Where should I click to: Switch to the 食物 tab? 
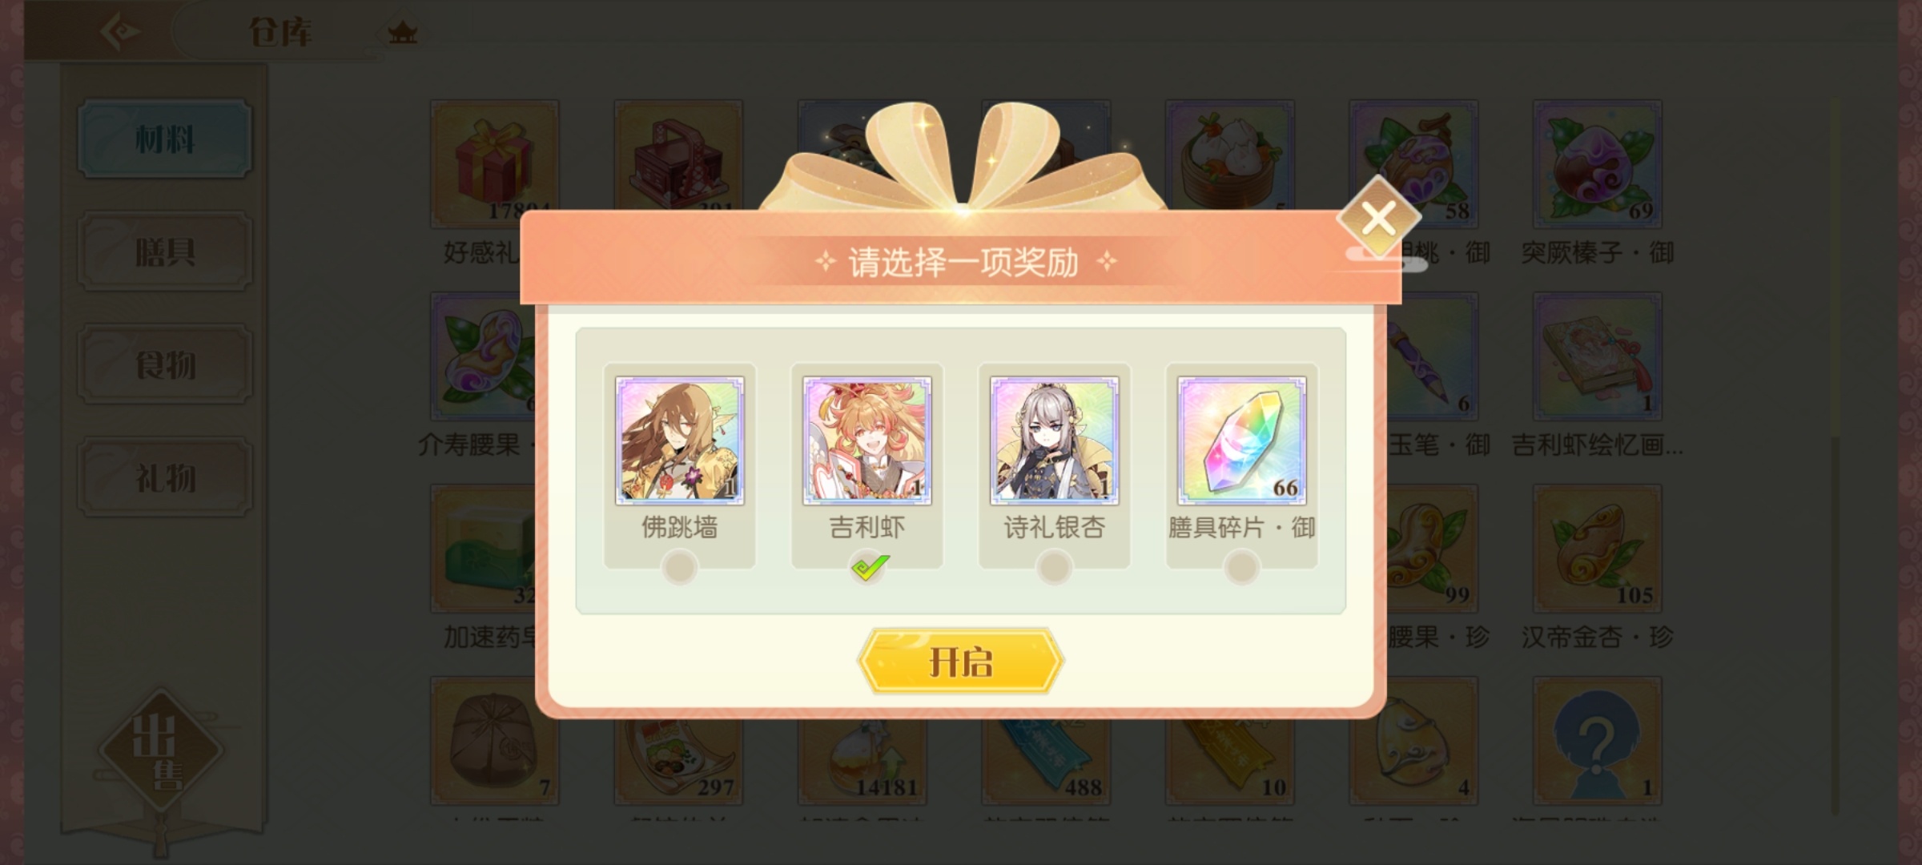pyautogui.click(x=165, y=364)
